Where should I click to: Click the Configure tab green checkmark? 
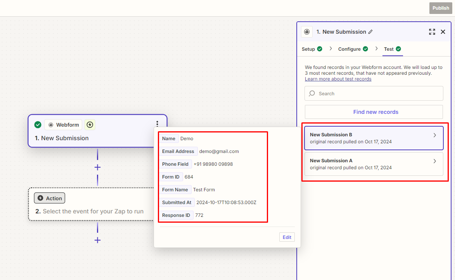(365, 49)
